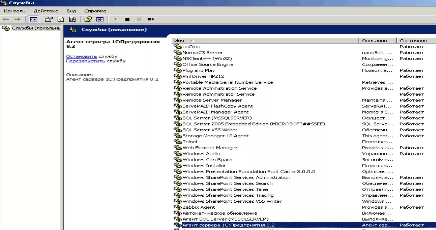Click the Back arrow in toolbar

6,19
